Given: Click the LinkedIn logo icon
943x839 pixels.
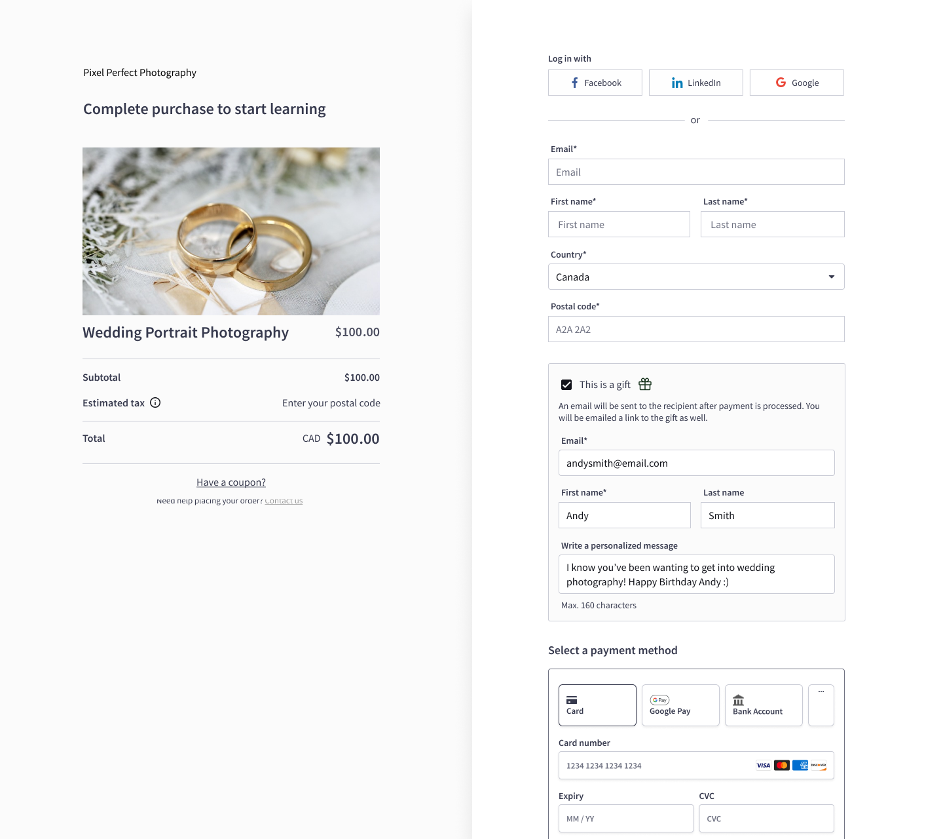Looking at the screenshot, I should pos(677,83).
